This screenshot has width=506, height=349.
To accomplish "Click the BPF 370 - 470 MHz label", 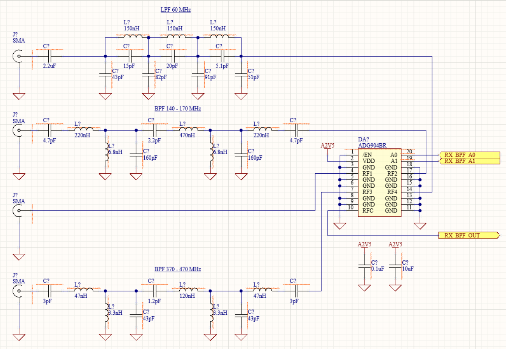I will tap(177, 269).
